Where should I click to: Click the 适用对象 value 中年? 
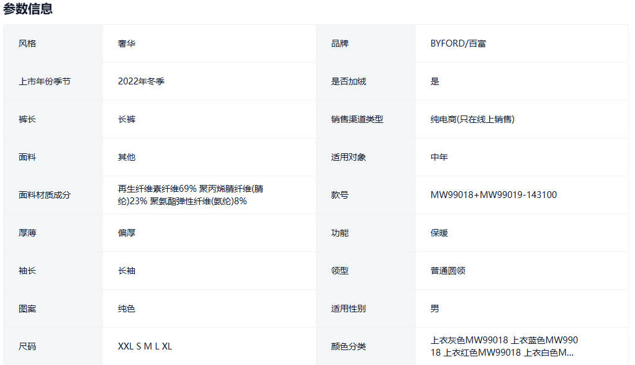[439, 157]
